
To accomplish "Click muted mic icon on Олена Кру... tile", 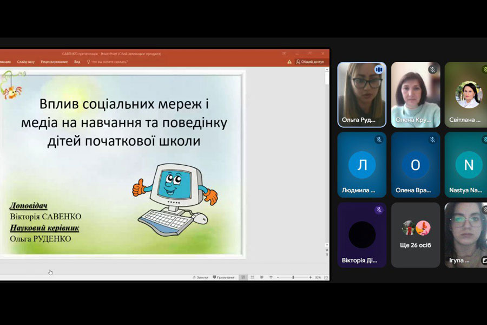I will [x=432, y=70].
